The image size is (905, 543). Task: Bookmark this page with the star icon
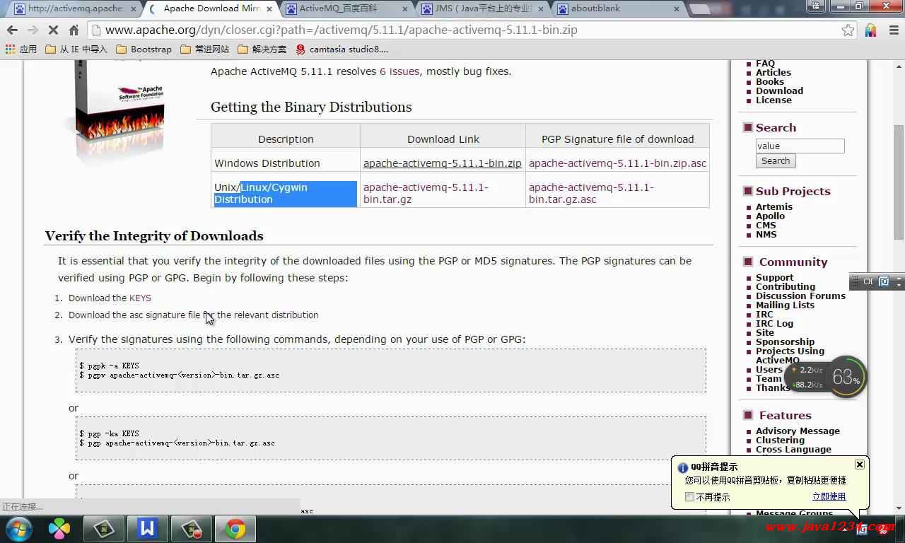(x=848, y=30)
